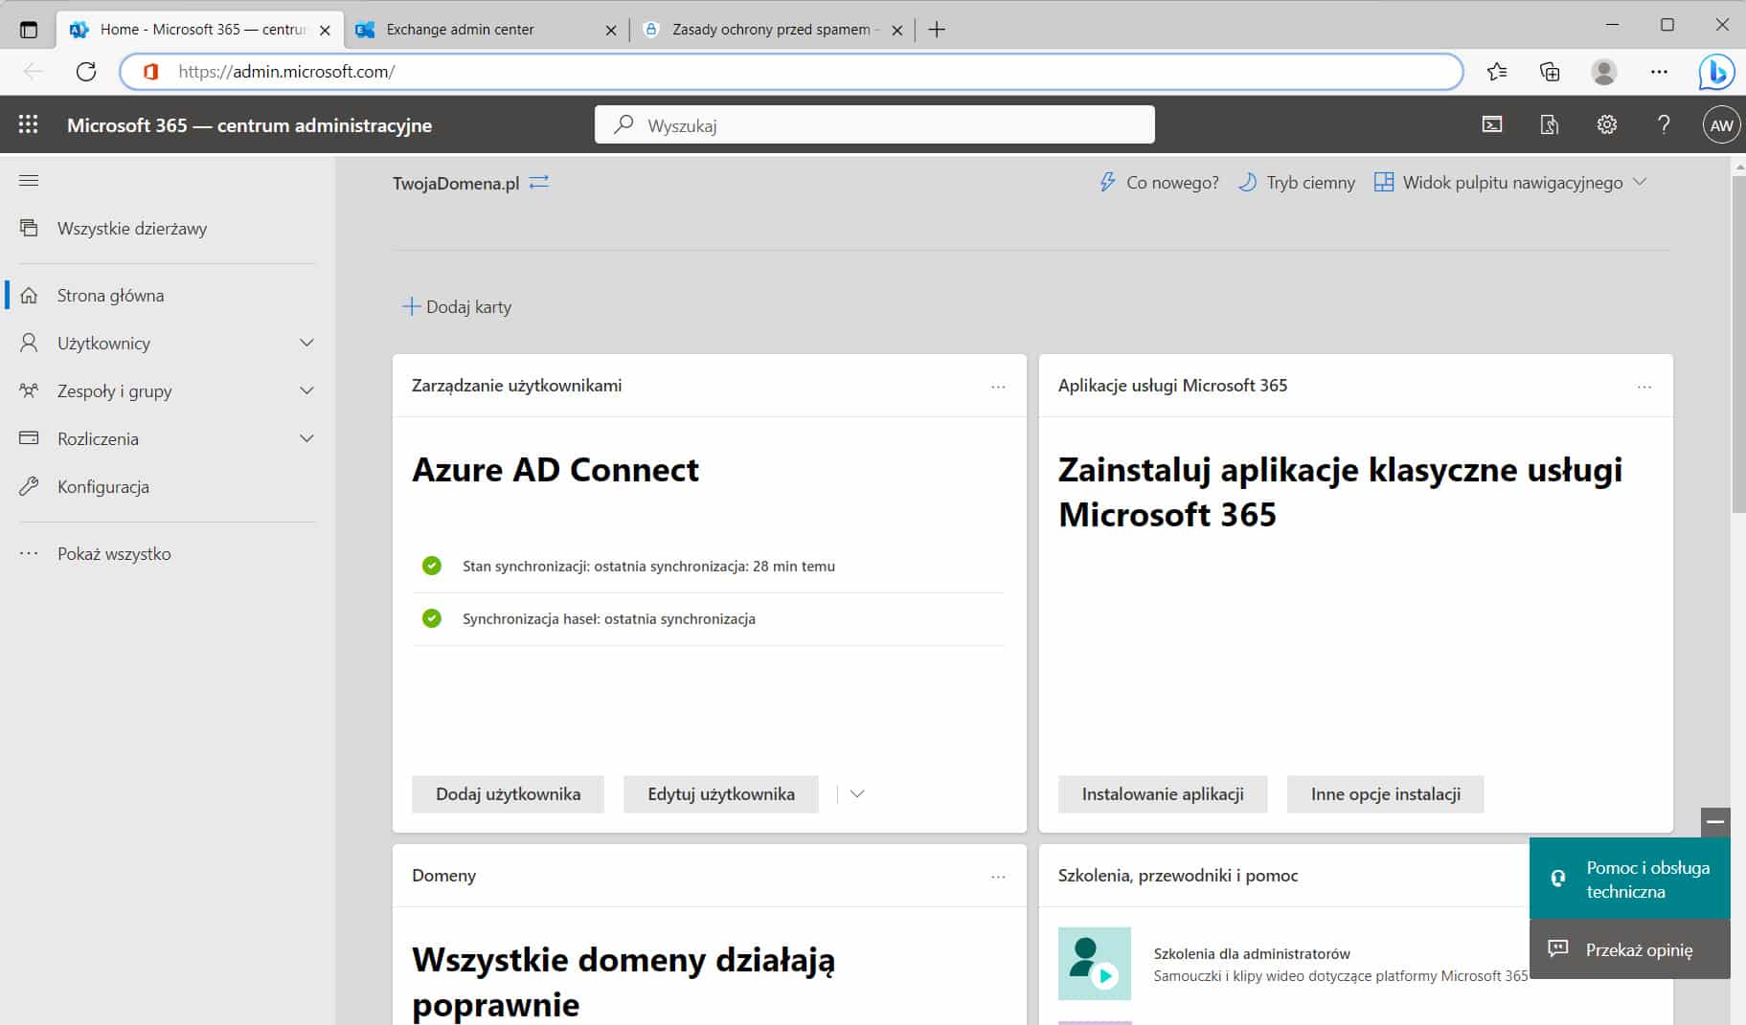Click the browser address bar
The height and width of the screenshot is (1025, 1746).
(x=791, y=72)
